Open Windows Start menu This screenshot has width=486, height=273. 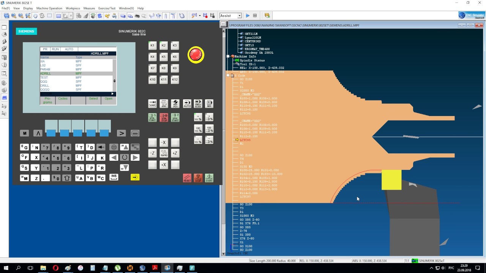[x=6, y=268]
